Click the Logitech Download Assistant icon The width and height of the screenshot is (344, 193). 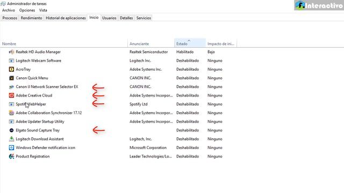tap(11, 139)
